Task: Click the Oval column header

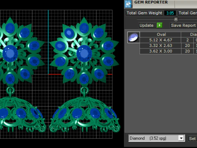Action: tap(160, 35)
